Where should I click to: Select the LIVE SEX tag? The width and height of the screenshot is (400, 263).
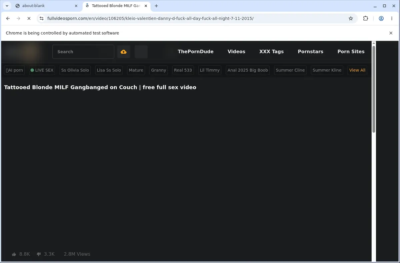(42, 70)
